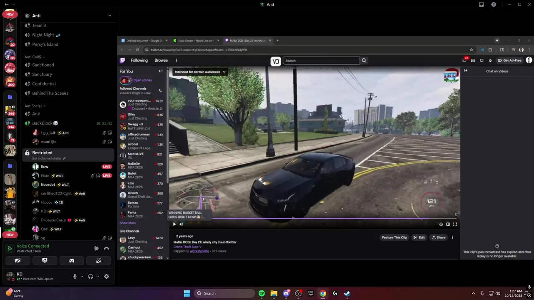534x300 pixels.
Task: Open microphone input options chevron
Action: [x=81, y=276]
